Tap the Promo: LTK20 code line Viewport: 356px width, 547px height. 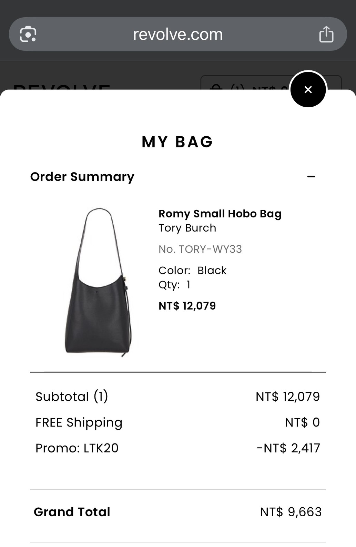coord(77,448)
